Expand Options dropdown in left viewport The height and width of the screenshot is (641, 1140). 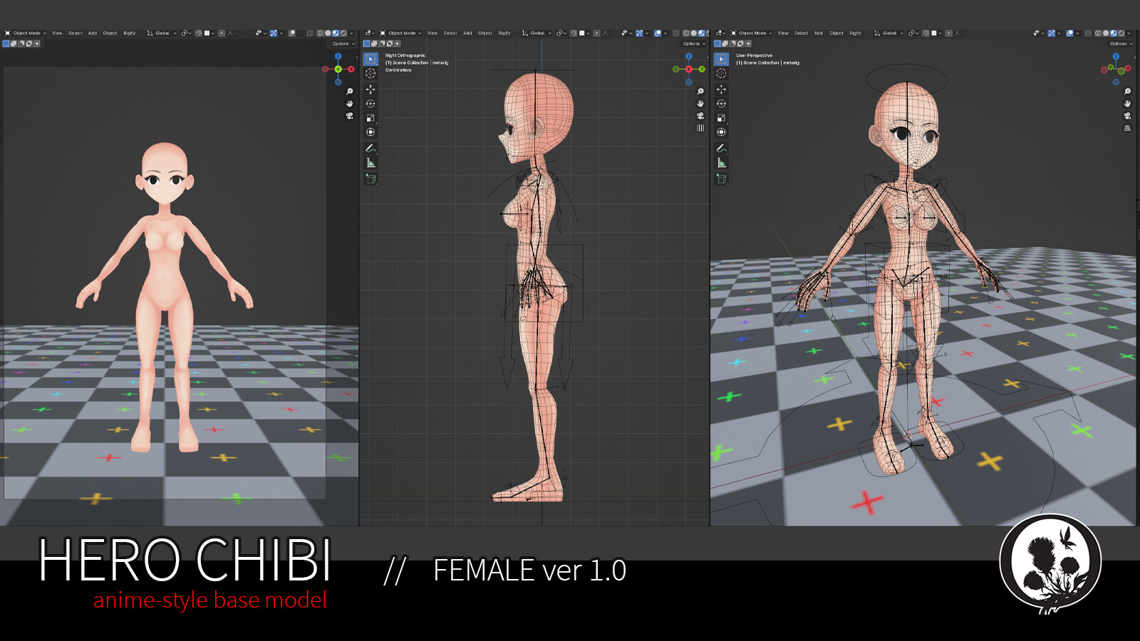343,43
